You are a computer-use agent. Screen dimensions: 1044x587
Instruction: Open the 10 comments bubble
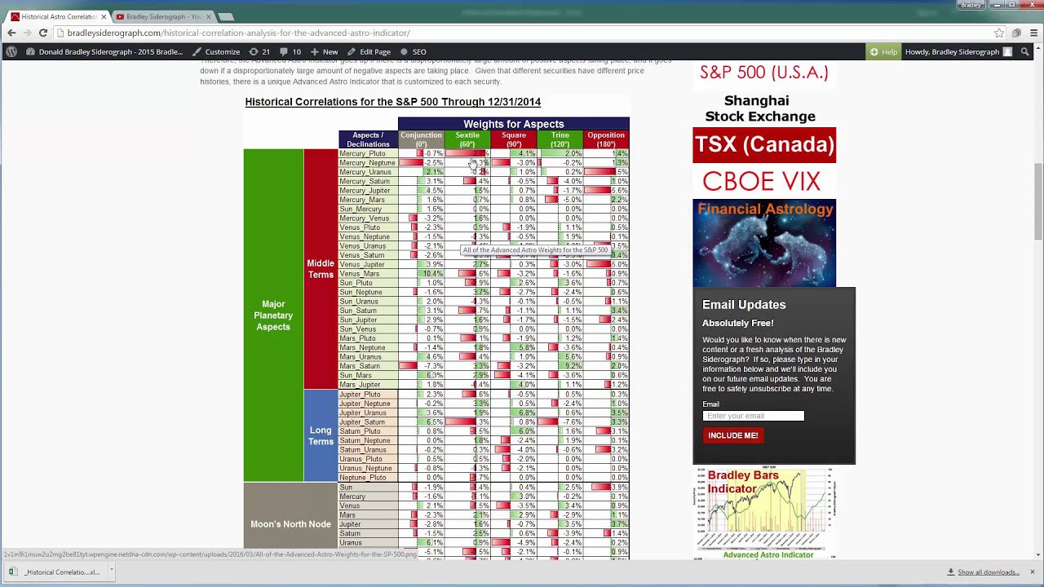(x=290, y=51)
